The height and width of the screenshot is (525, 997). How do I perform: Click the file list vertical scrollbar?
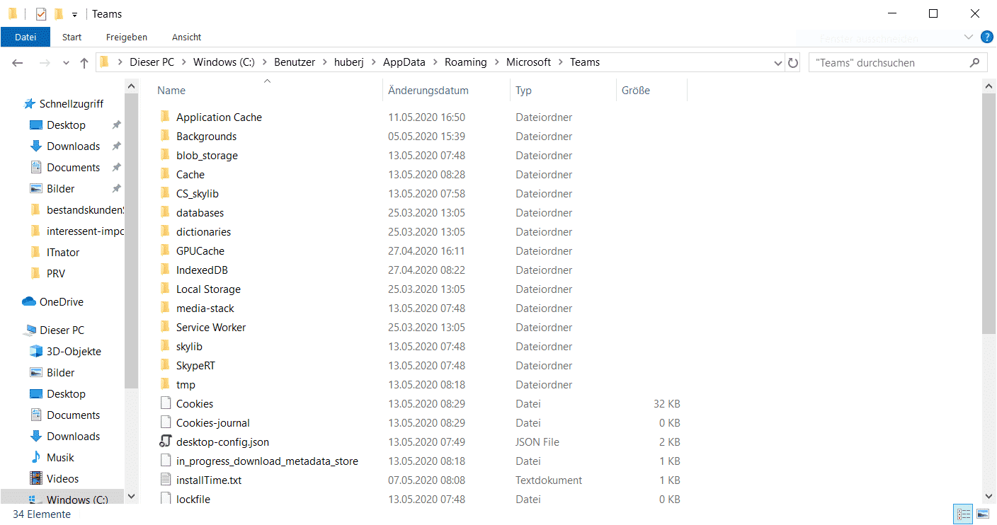(x=989, y=212)
